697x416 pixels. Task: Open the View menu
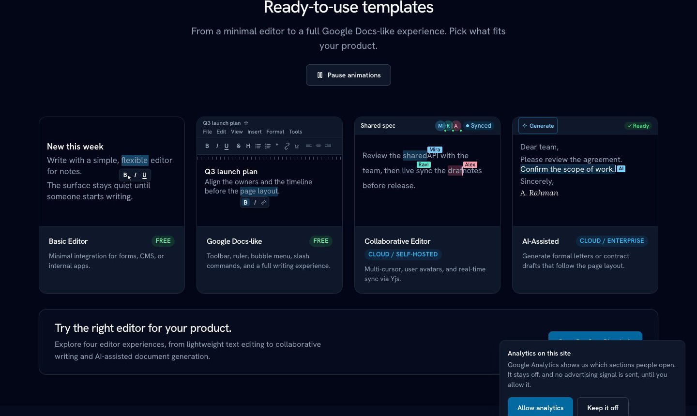[237, 132]
